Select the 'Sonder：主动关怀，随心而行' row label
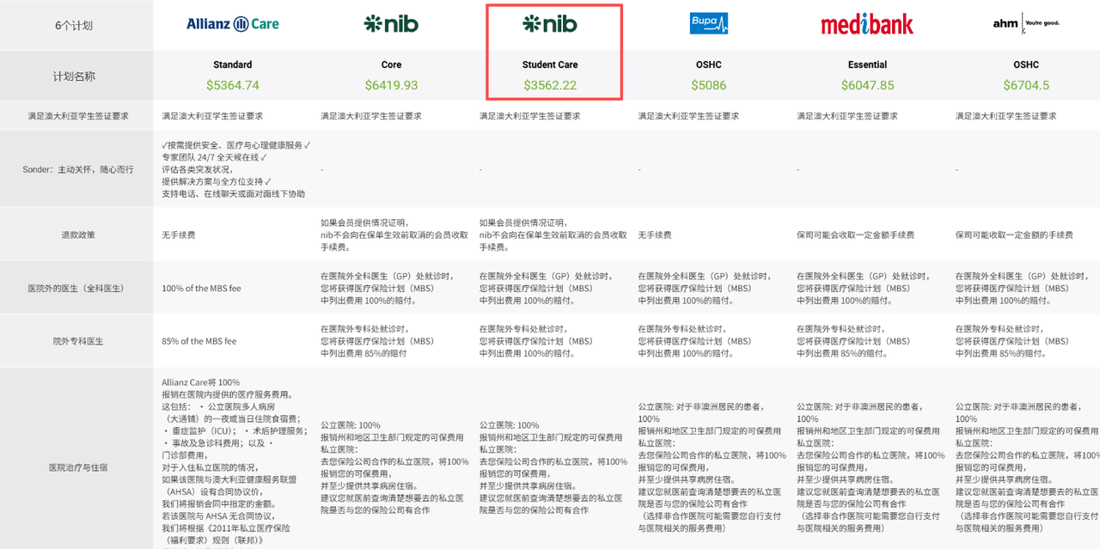Screen dimensions: 1100x549 [x=77, y=169]
